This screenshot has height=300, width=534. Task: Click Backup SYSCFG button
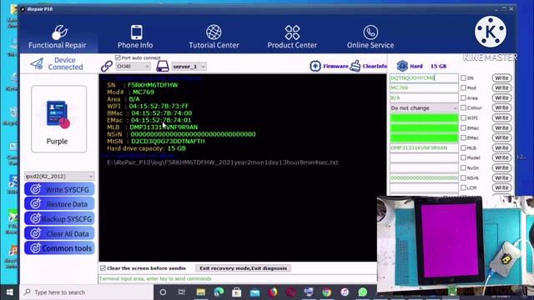59,218
